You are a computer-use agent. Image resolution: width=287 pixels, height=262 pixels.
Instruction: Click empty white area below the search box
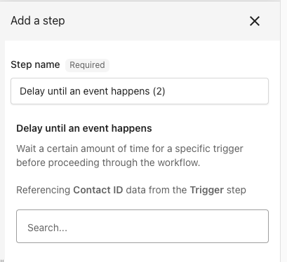[142, 253]
